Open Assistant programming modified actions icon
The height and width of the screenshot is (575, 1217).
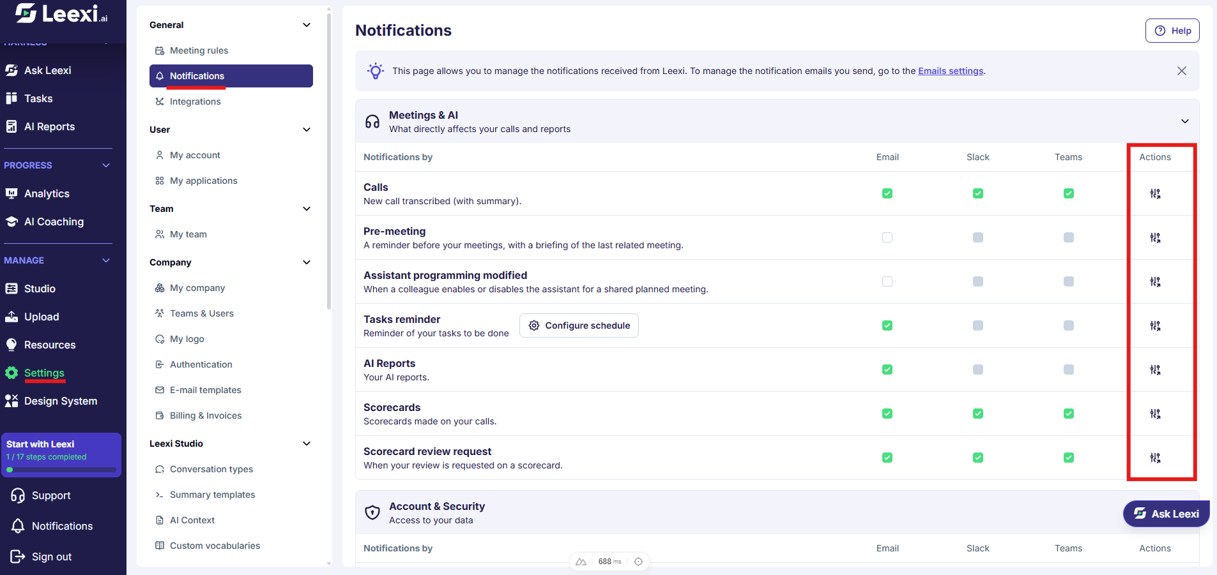point(1155,281)
